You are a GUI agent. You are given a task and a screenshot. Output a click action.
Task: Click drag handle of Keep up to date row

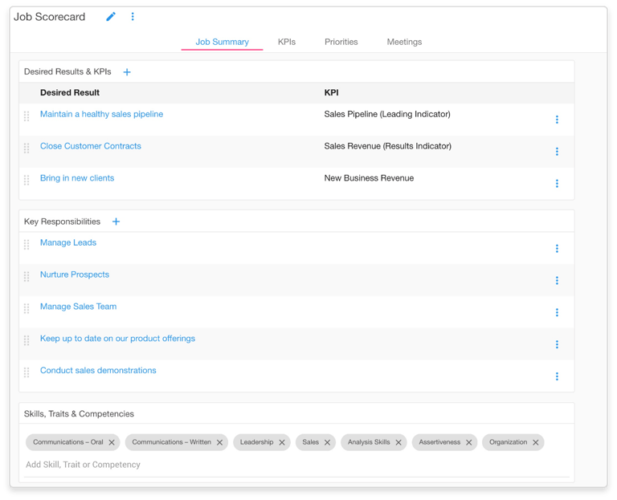coord(27,341)
